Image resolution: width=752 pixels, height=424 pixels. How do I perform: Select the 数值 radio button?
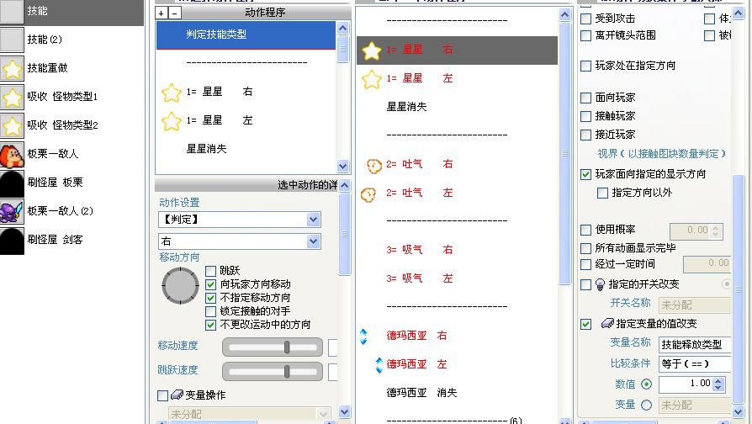[x=647, y=384]
